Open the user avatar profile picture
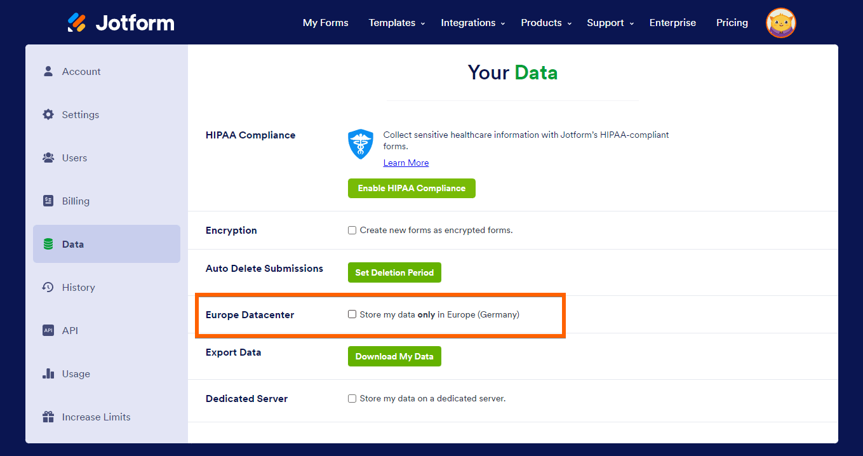 click(781, 23)
